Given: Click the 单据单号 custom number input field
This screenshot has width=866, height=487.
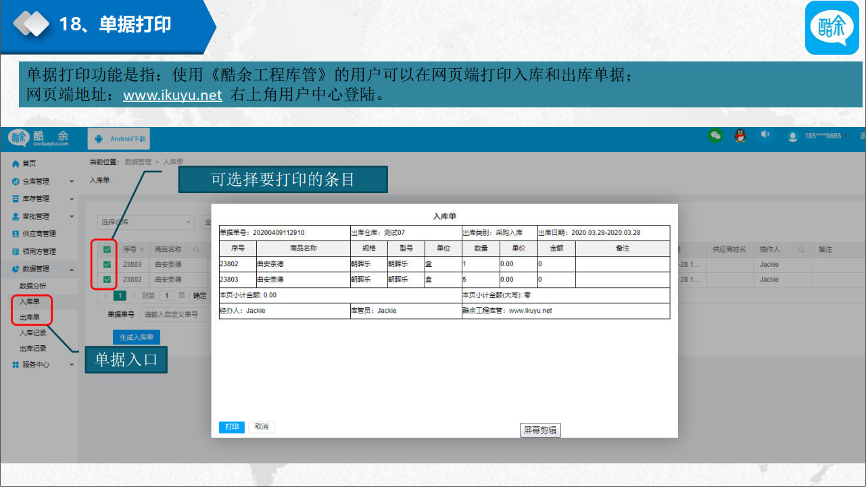Looking at the screenshot, I should coord(176,315).
